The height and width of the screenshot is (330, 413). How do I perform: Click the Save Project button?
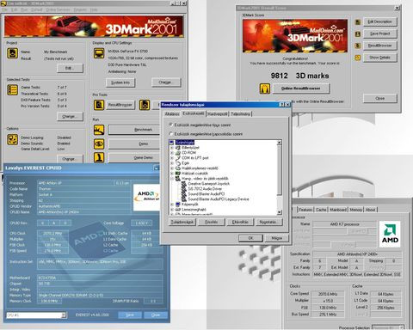(379, 34)
